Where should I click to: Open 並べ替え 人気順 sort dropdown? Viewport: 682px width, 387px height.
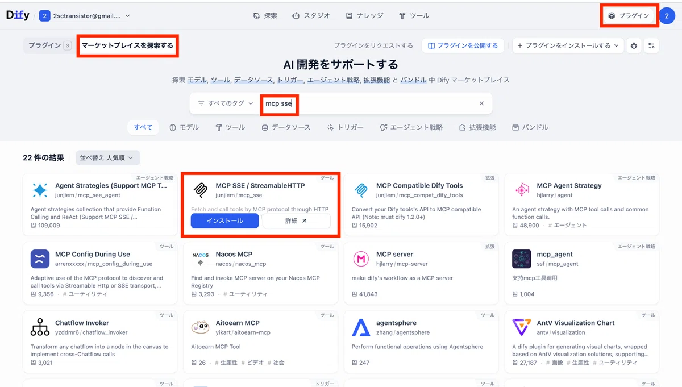tap(107, 158)
